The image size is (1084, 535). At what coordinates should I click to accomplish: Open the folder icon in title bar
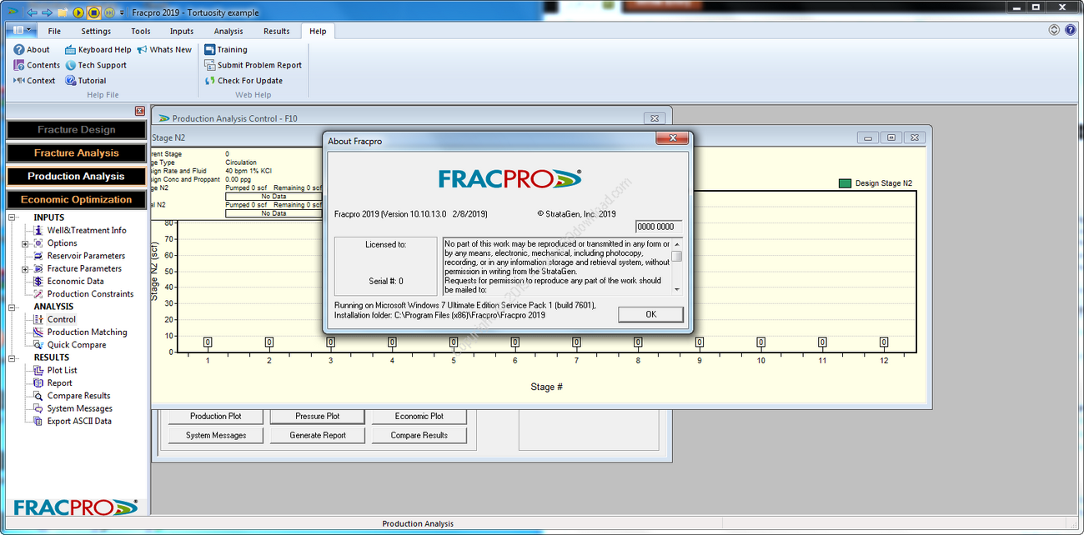coord(63,12)
